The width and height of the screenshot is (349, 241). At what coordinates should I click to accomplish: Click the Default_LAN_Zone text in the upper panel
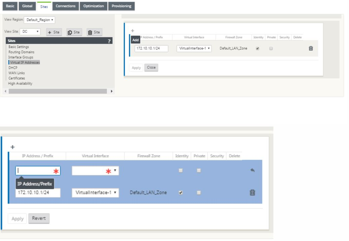click(233, 48)
